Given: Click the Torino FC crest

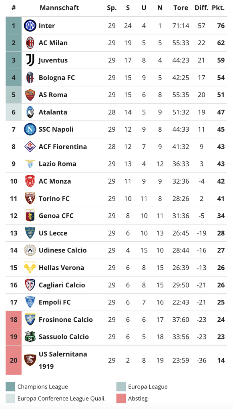Looking at the screenshot, I should (x=30, y=198).
